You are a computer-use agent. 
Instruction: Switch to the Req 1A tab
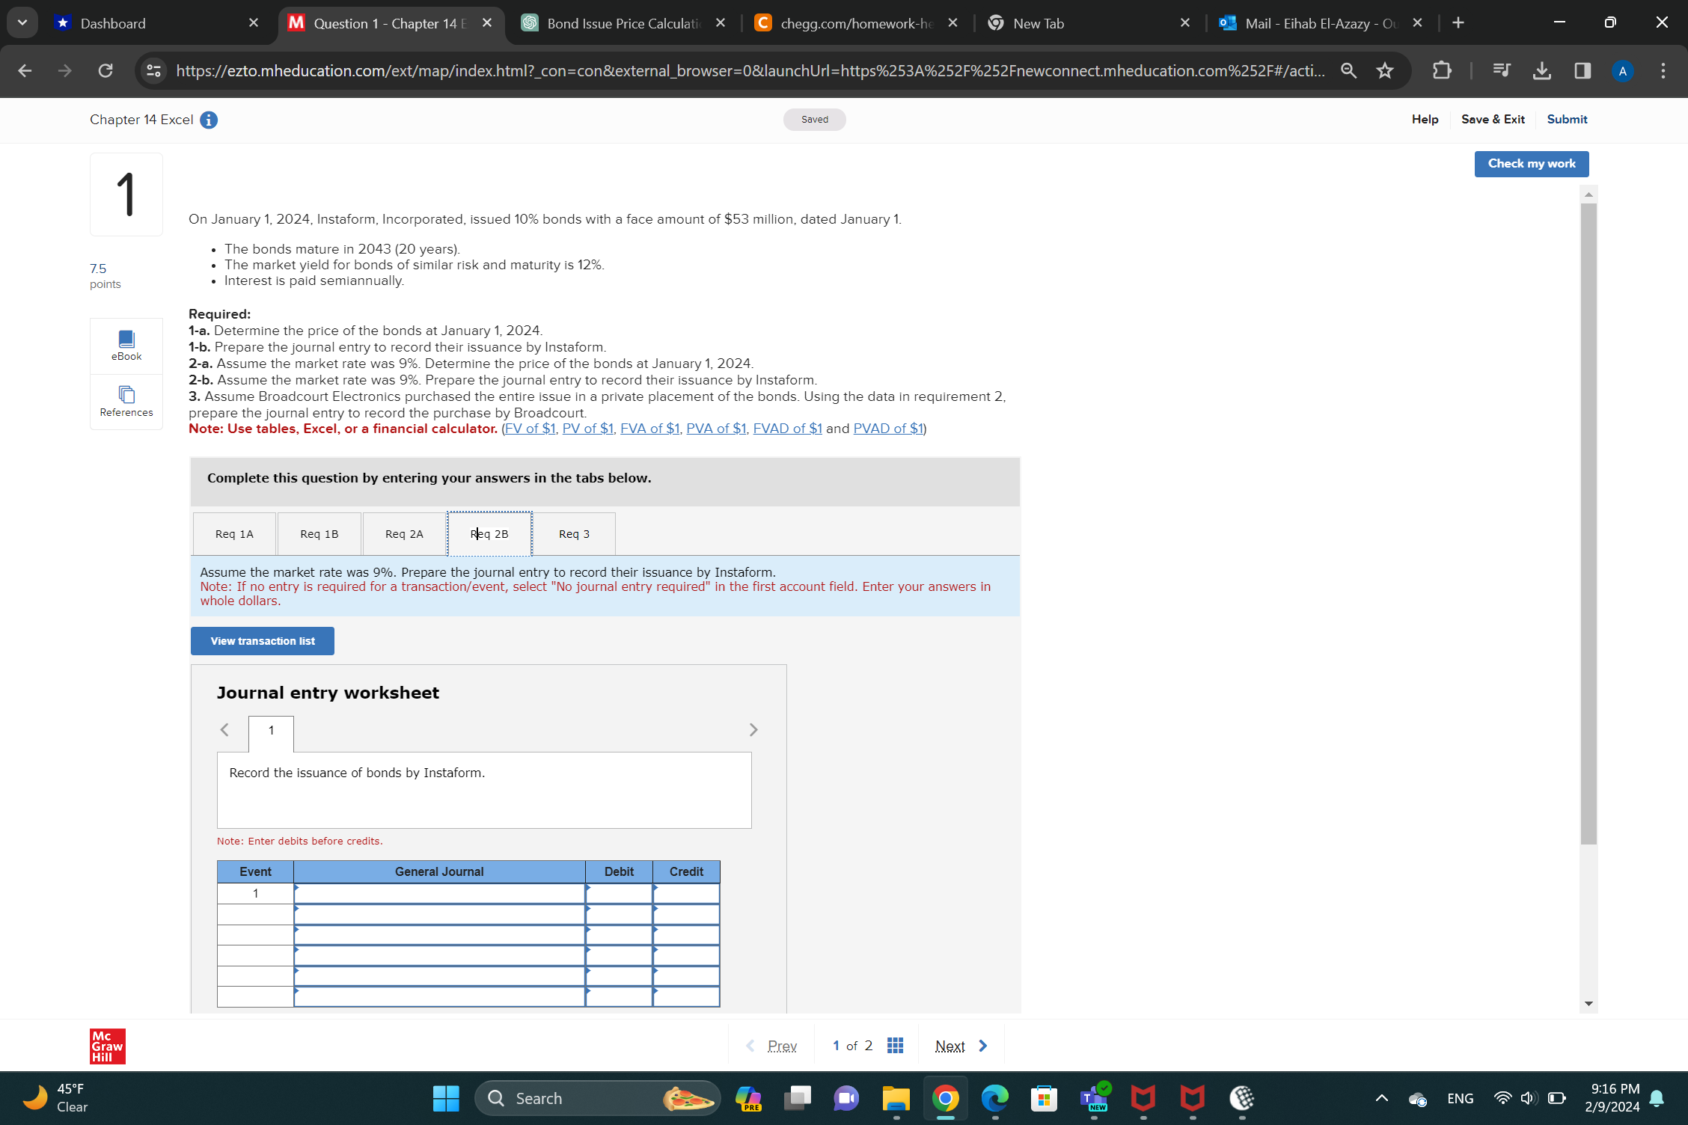pyautogui.click(x=233, y=533)
